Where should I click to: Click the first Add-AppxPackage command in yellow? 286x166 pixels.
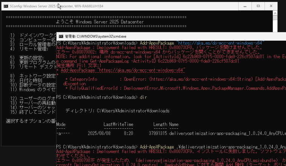[157, 43]
